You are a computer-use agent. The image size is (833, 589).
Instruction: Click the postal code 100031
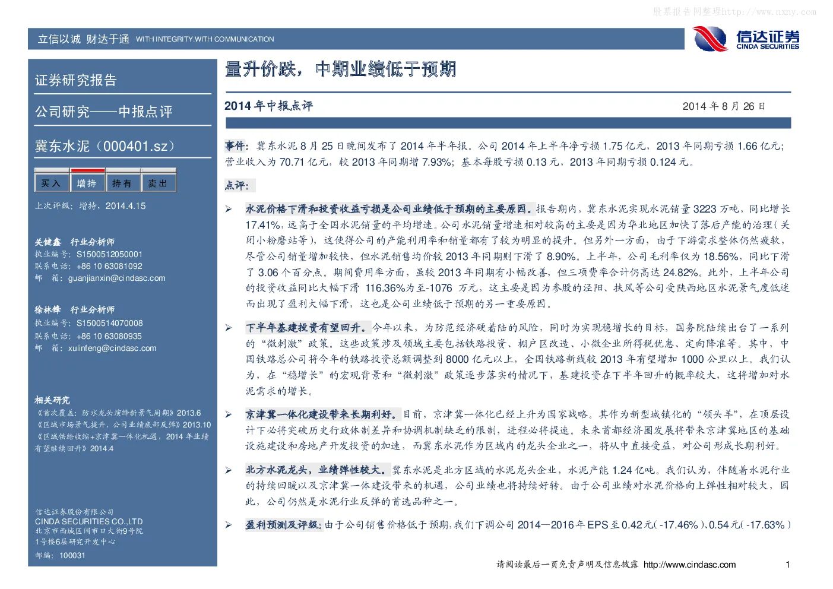click(x=72, y=555)
